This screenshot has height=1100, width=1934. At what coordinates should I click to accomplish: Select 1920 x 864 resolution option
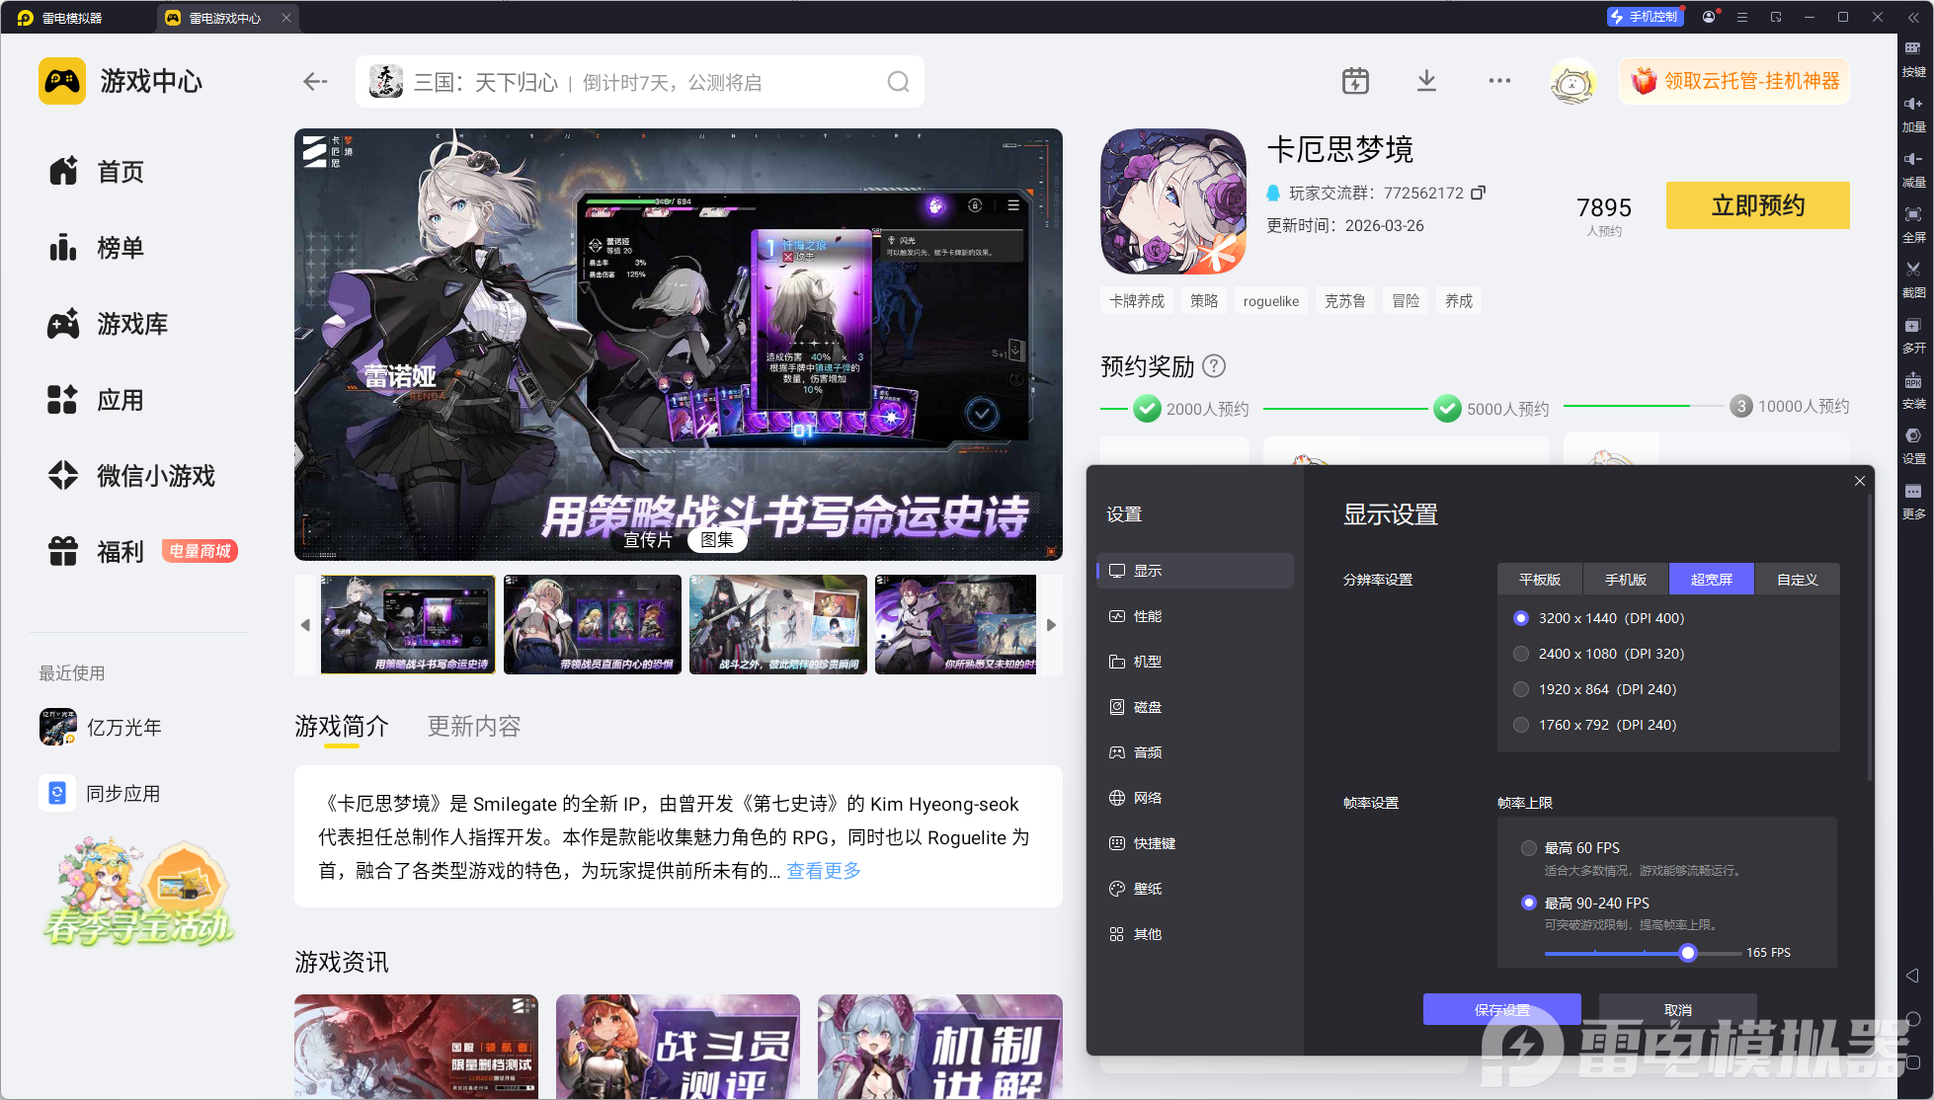pos(1521,689)
